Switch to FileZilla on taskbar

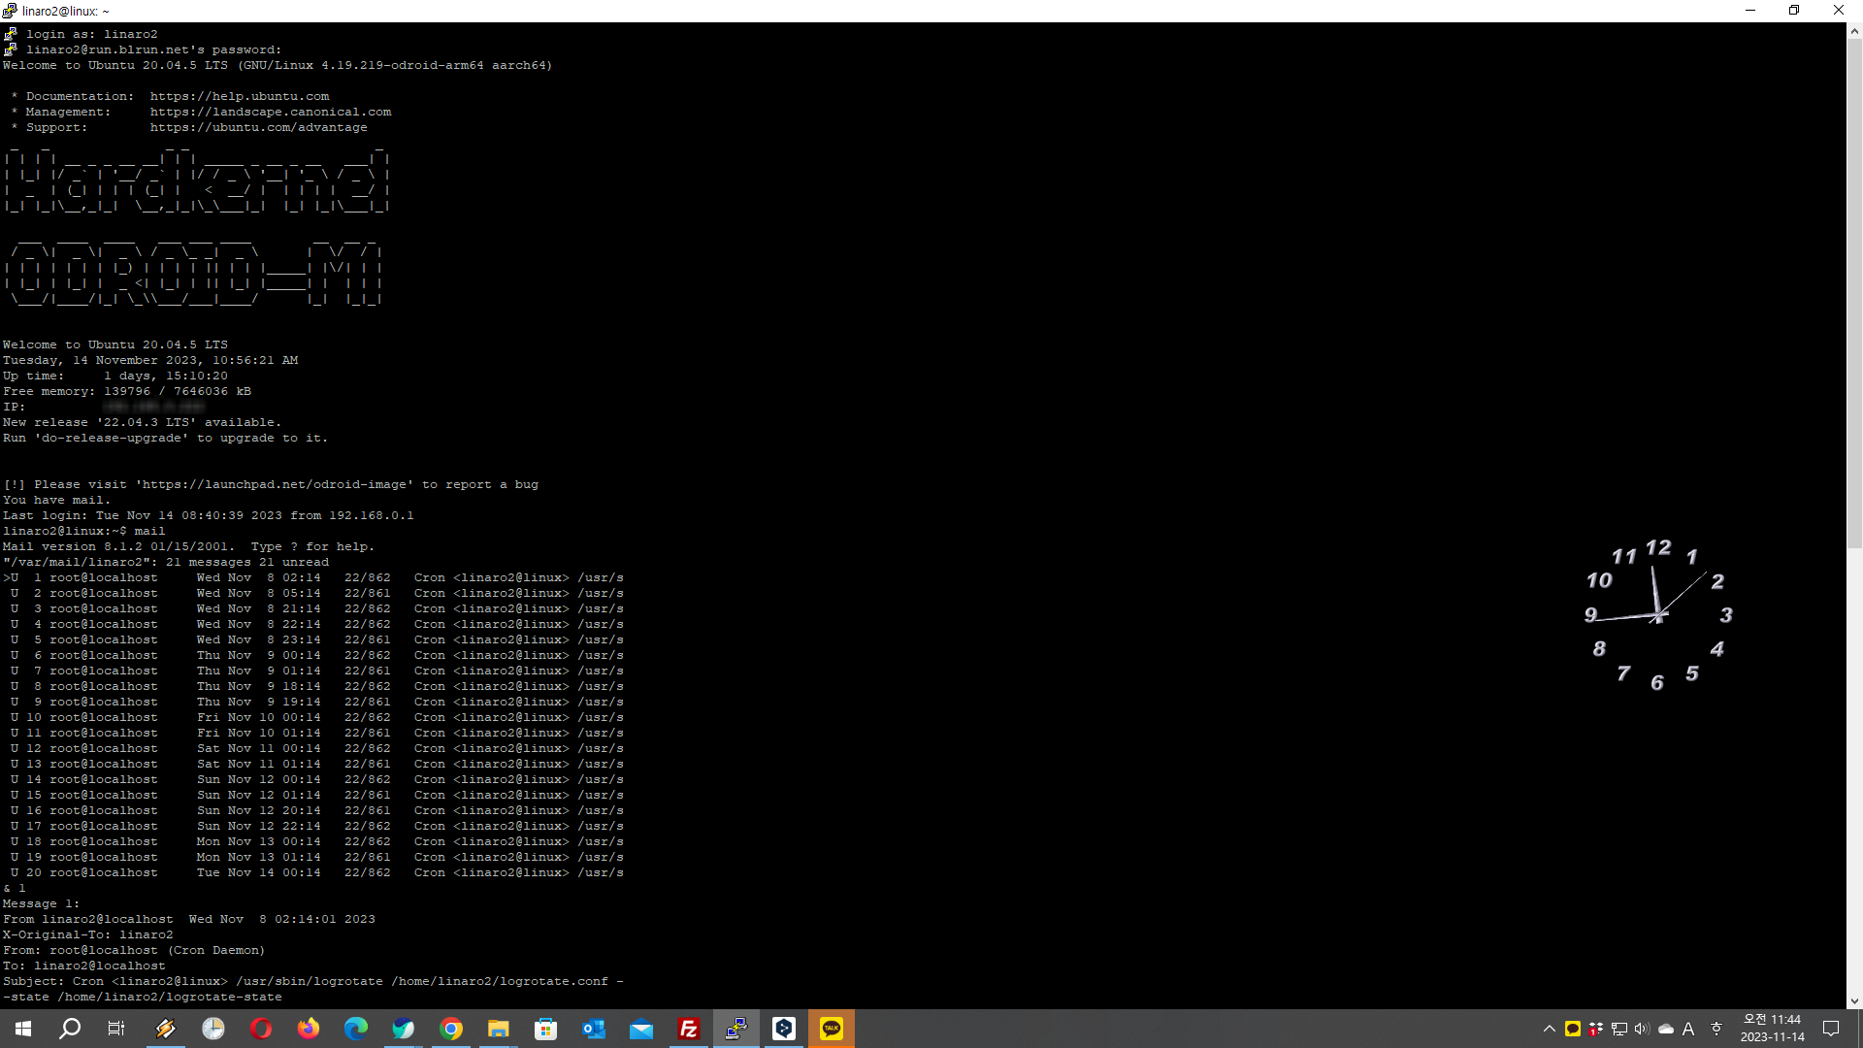click(688, 1029)
